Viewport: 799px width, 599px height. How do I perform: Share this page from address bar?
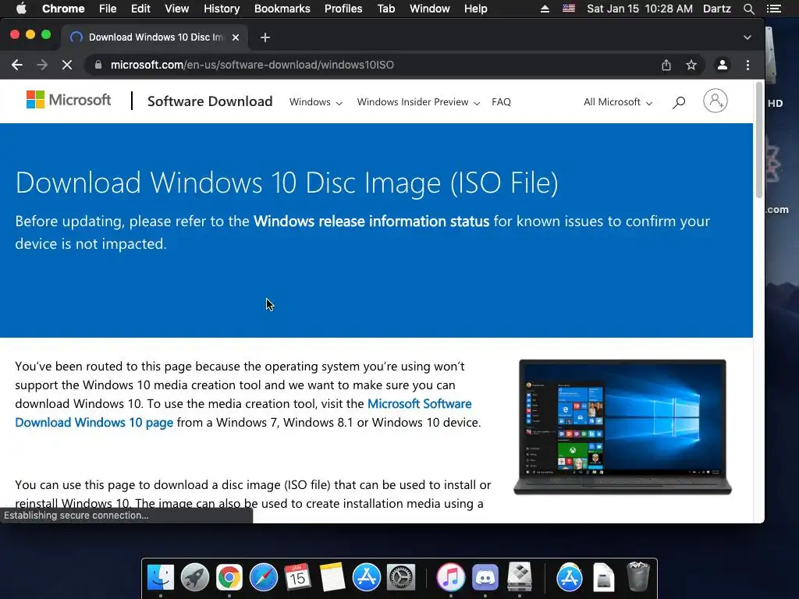point(666,65)
